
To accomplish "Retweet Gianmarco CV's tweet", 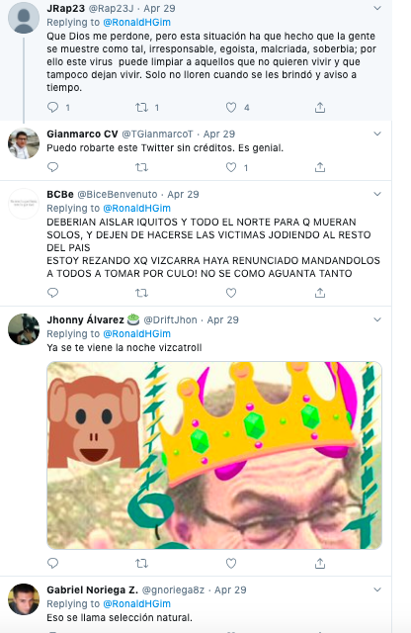I will (141, 167).
